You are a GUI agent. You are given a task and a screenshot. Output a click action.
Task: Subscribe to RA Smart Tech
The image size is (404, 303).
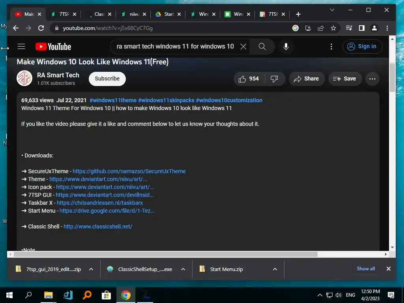(x=107, y=79)
